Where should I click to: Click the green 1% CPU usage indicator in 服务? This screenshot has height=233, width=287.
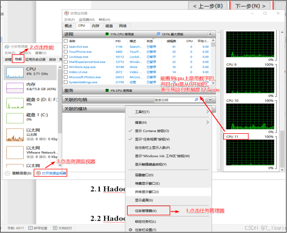107,90
